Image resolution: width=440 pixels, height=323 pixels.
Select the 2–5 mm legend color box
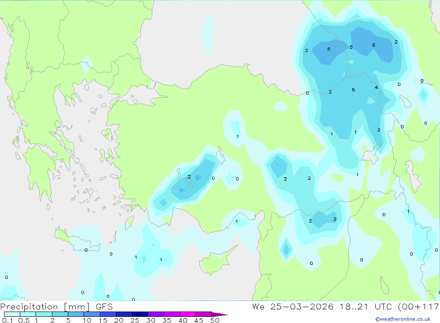click(60, 314)
